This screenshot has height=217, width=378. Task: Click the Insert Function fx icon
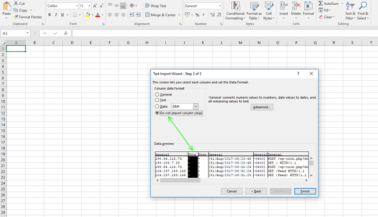pos(66,34)
